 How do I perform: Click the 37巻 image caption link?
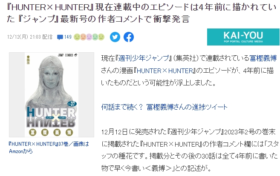coord(49,148)
